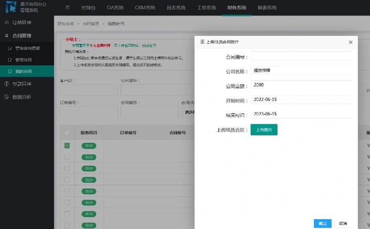Click the 合同管理 breadcrumb link
370x229 pixels.
coord(91,24)
